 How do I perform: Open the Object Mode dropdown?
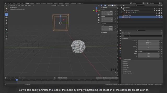[x=13, y=5]
